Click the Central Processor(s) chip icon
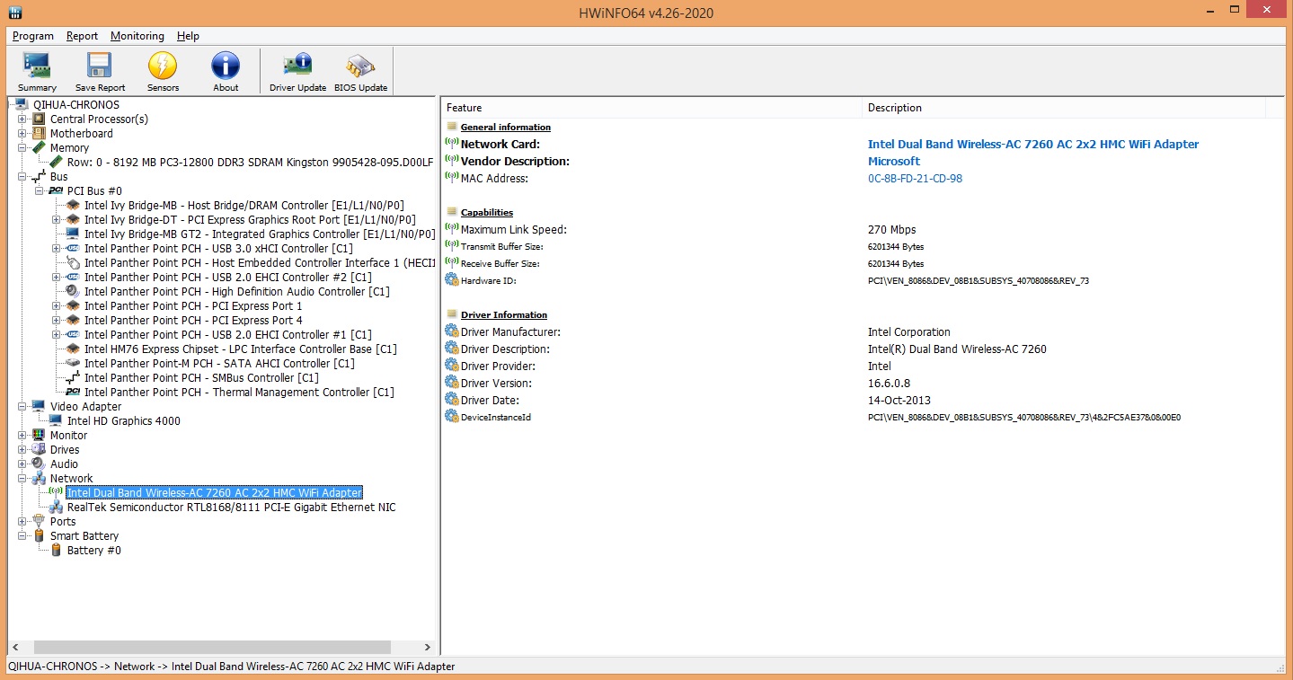 click(39, 119)
